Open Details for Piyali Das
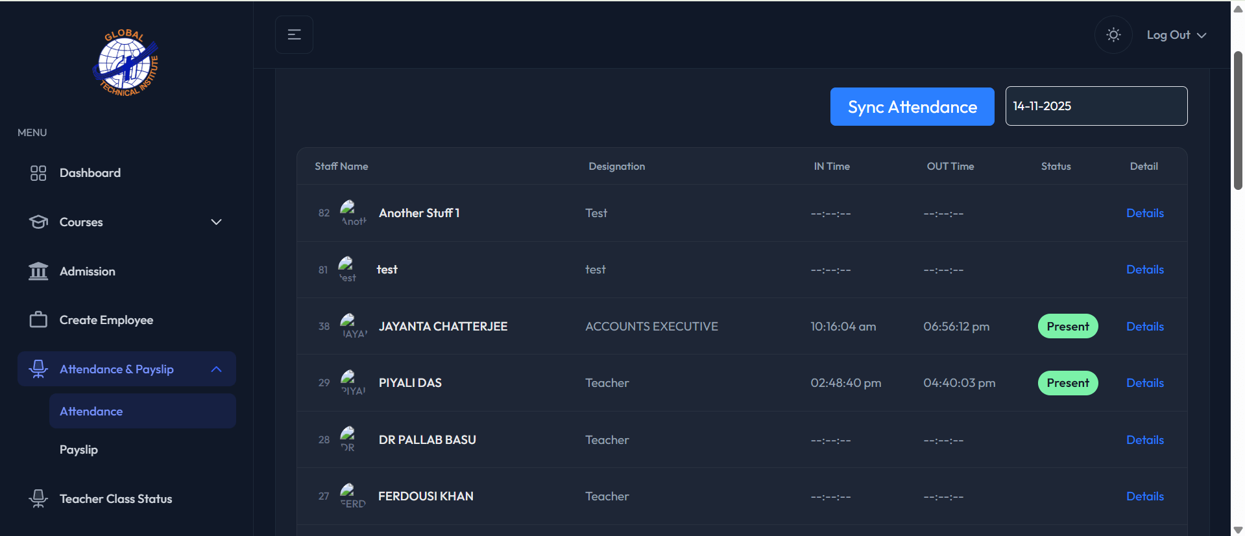Image resolution: width=1245 pixels, height=536 pixels. [1144, 383]
